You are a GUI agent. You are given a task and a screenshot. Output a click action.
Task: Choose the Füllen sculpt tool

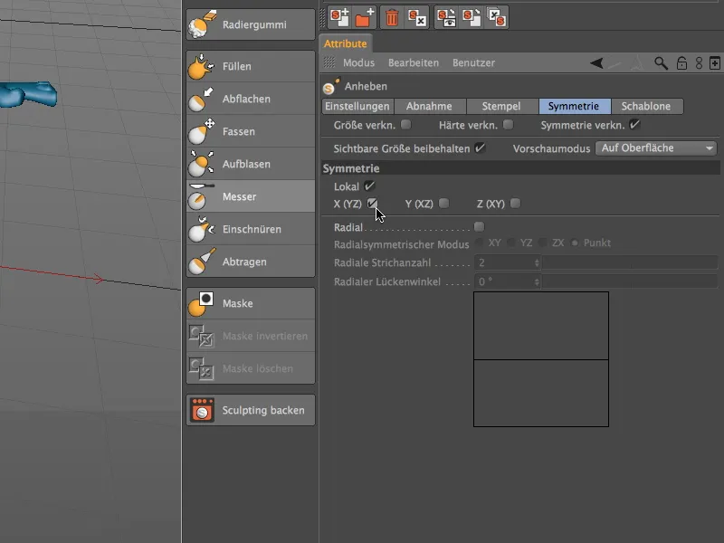[x=251, y=66]
